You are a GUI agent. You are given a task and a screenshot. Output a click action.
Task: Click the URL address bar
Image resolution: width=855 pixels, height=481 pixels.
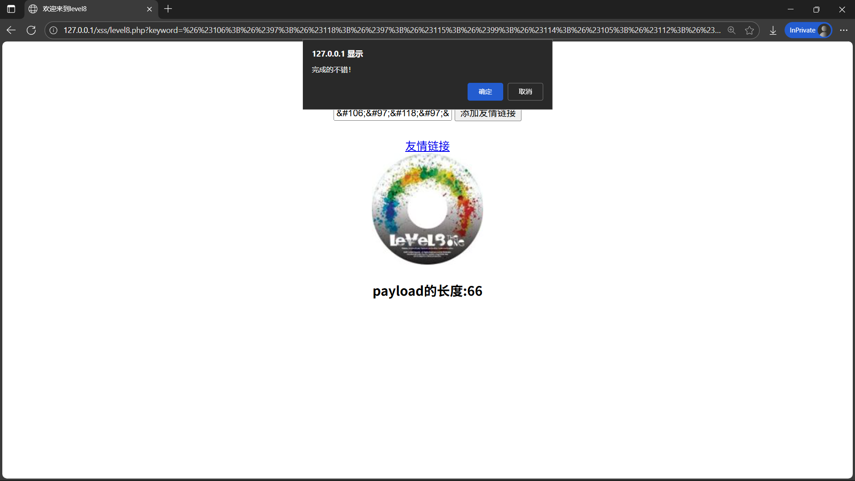392,30
